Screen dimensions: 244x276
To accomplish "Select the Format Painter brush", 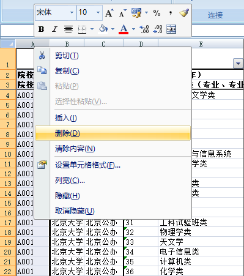I will point(184,13).
